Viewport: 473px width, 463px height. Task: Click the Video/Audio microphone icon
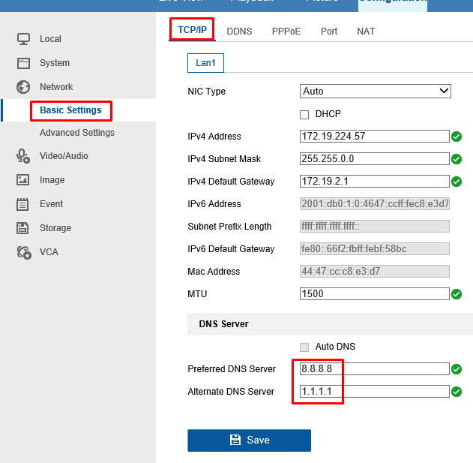pyautogui.click(x=23, y=156)
